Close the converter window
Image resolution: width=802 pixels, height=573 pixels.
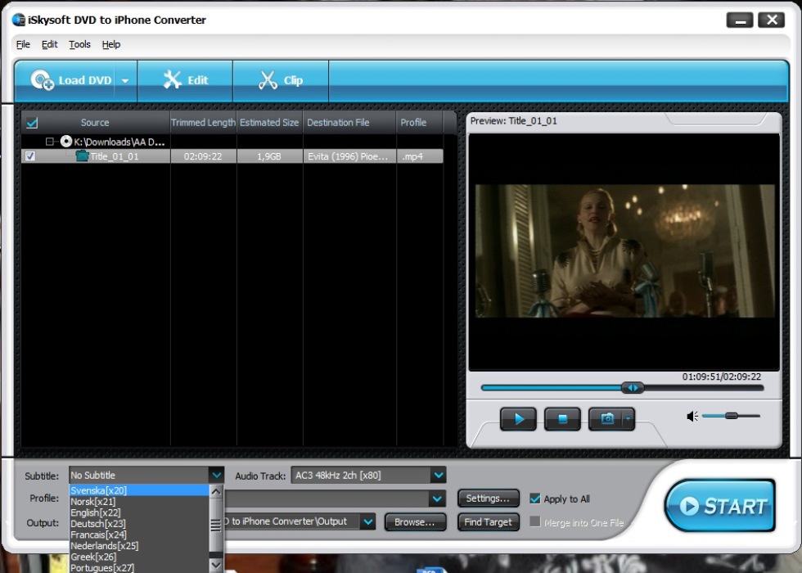click(771, 20)
